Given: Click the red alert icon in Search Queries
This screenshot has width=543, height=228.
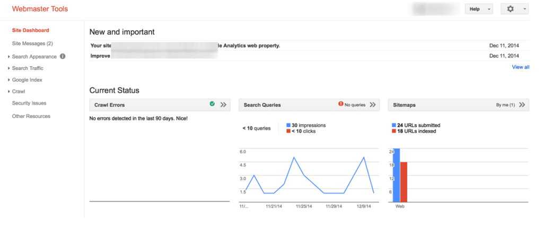Looking at the screenshot, I should 341,104.
